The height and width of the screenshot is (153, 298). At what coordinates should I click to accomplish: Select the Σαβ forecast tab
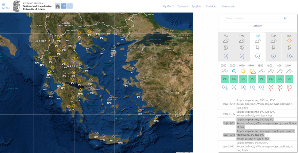point(258,47)
